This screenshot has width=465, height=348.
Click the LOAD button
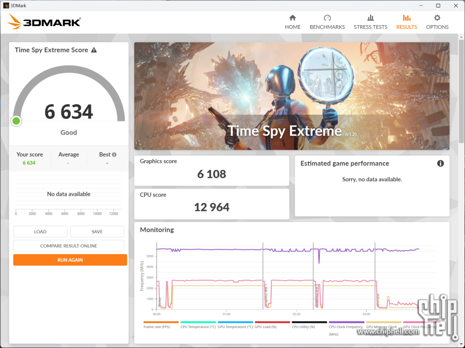tap(40, 231)
